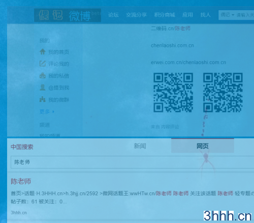Click the 帖子数：61 被关注 snippet text
The image size is (254, 223).
tap(39, 202)
